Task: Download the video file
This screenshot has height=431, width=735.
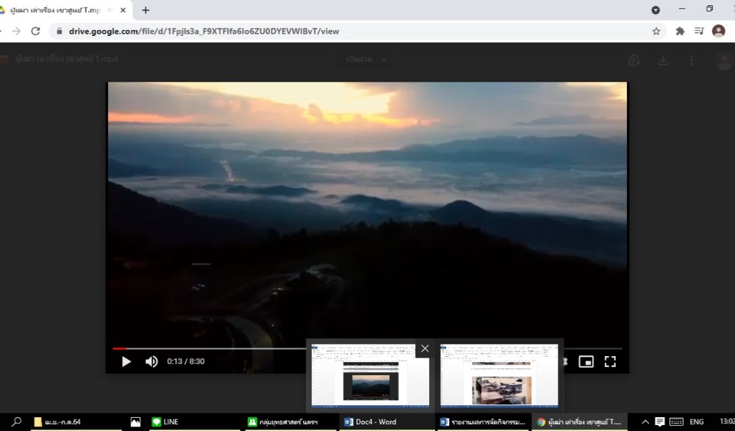Action: [663, 60]
